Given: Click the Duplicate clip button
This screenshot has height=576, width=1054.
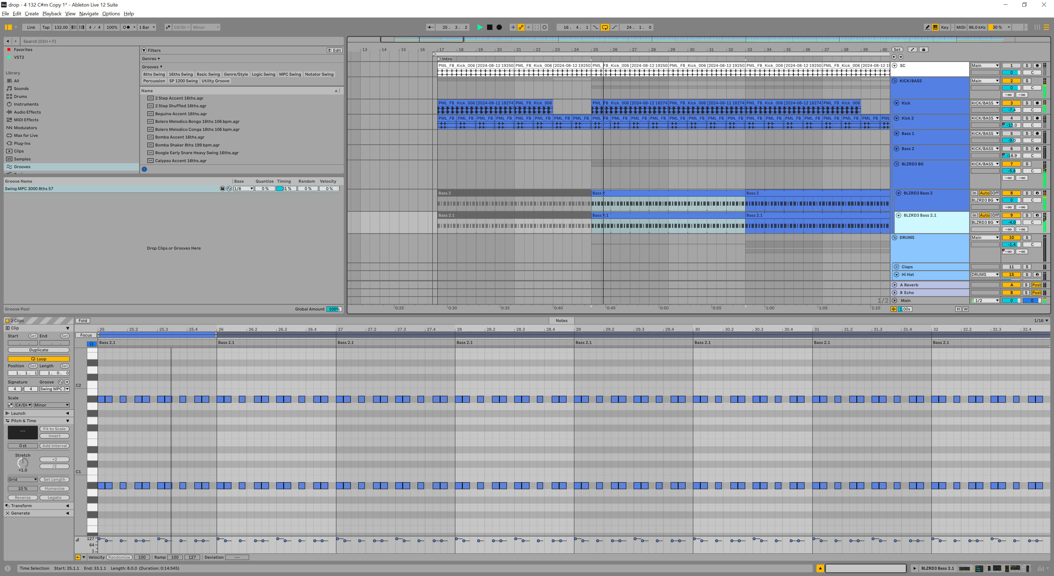Looking at the screenshot, I should (x=38, y=350).
